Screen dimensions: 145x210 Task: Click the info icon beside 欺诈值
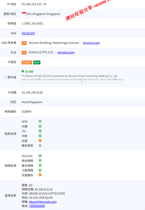[5, 77]
